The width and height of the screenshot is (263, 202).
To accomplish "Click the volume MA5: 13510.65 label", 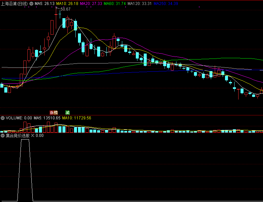I will point(47,118).
